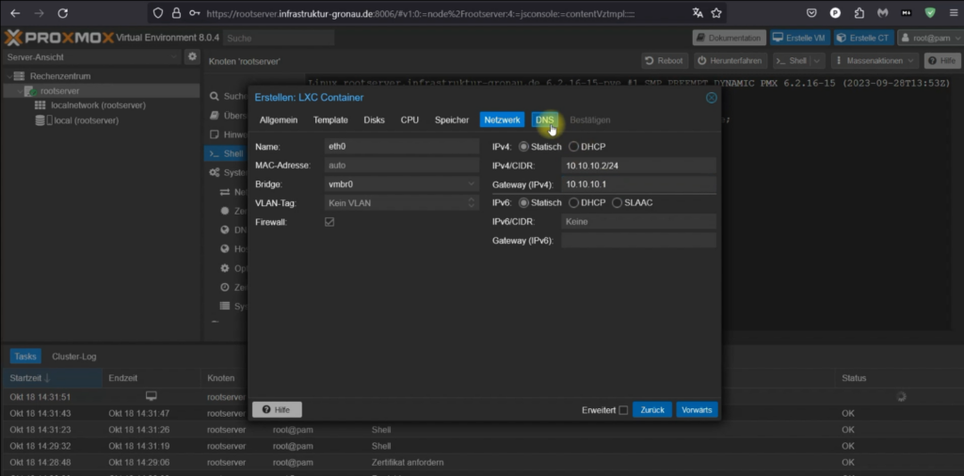The height and width of the screenshot is (476, 964).
Task: Click the IPv4/CIDR input field
Action: pyautogui.click(x=637, y=166)
